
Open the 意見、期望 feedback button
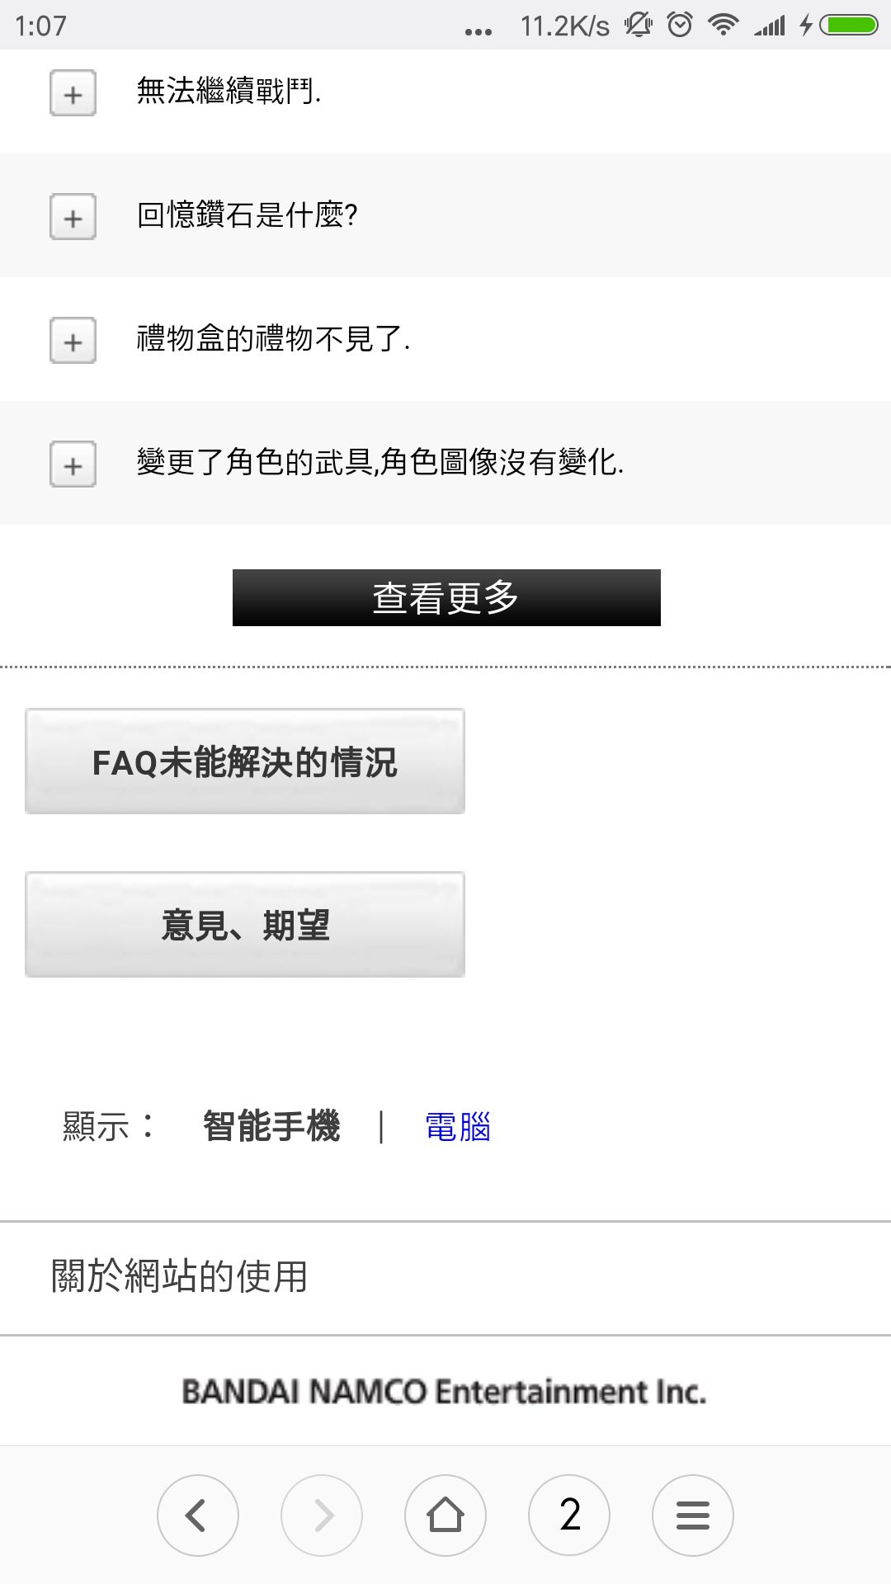(245, 925)
